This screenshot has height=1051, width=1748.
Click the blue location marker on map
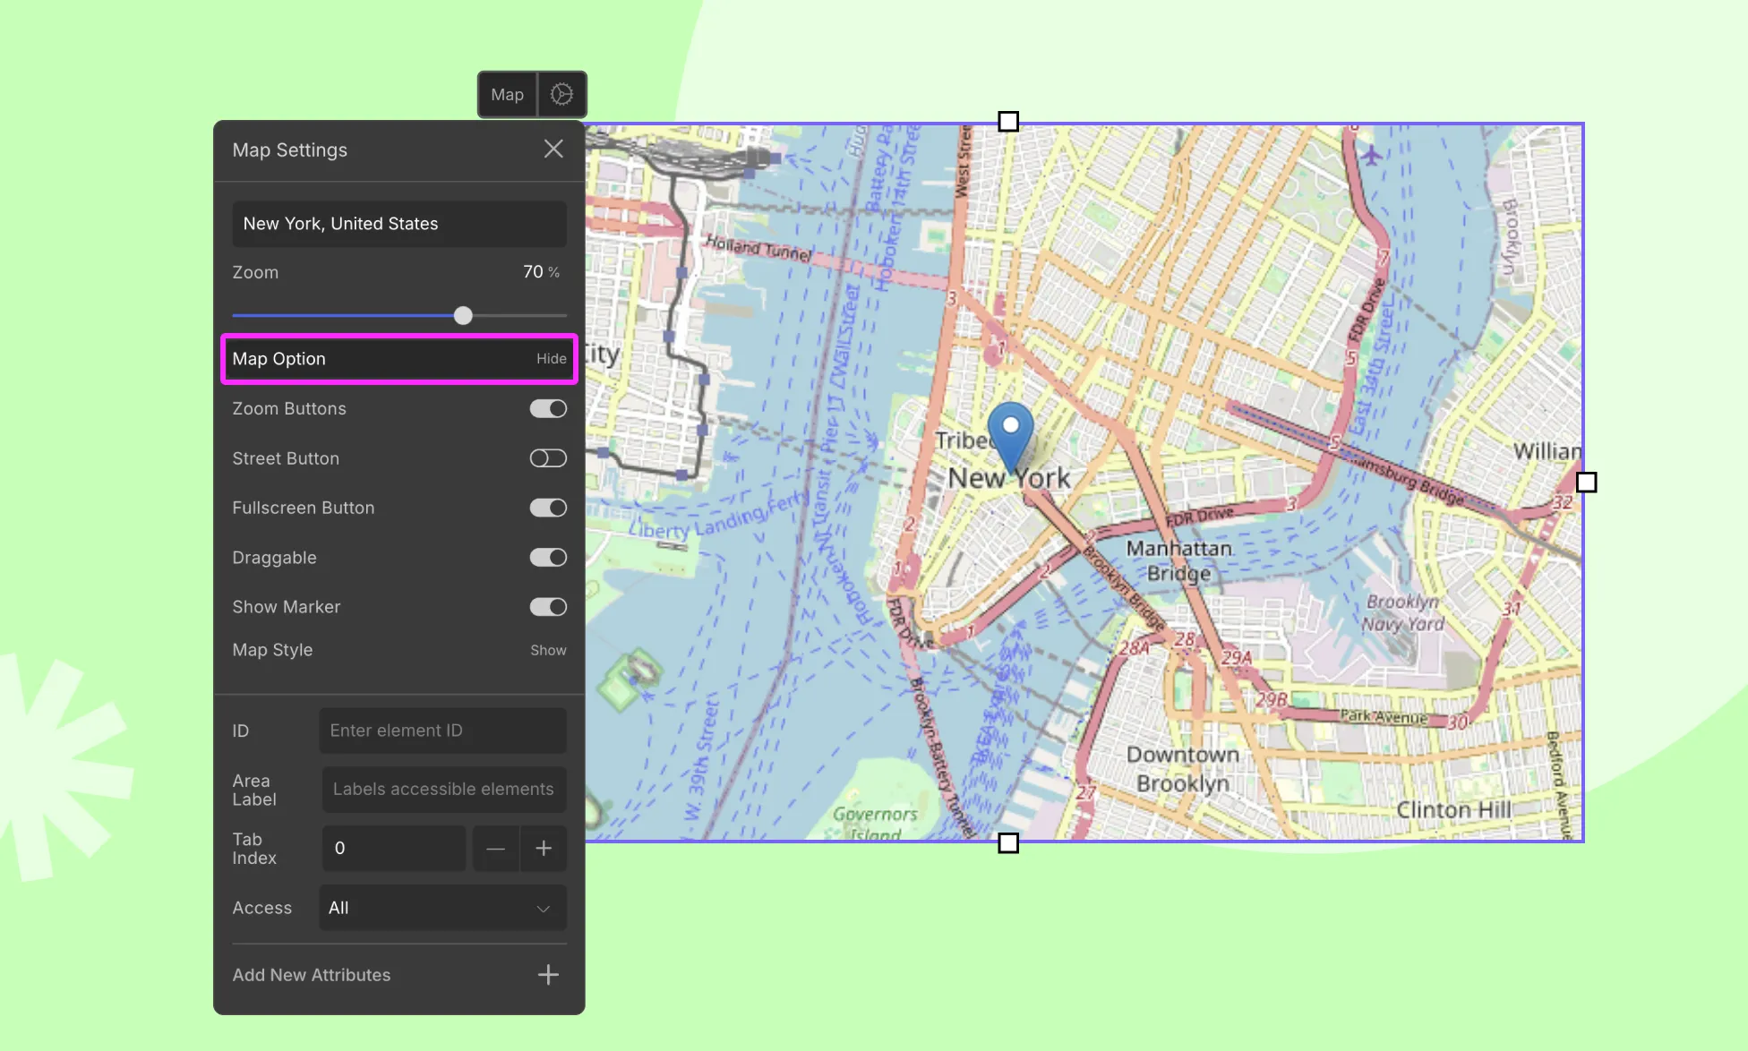pos(1010,436)
